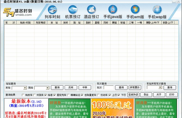
Task: Click the 里程 column header
Action: tap(97, 23)
